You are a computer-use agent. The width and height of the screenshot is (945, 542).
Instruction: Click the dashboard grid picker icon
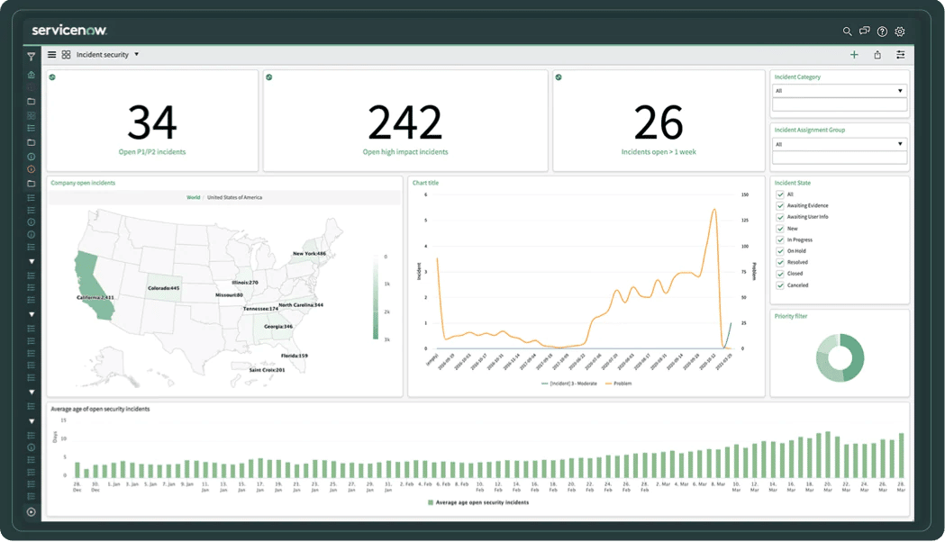[x=65, y=54]
